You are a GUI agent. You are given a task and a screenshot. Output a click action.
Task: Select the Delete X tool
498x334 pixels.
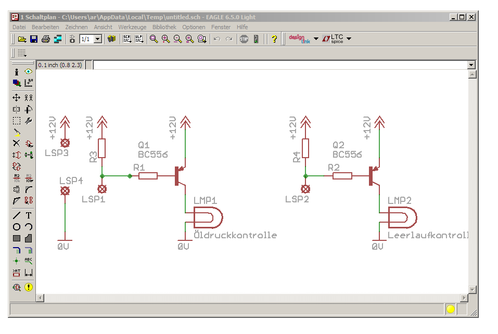click(x=17, y=143)
